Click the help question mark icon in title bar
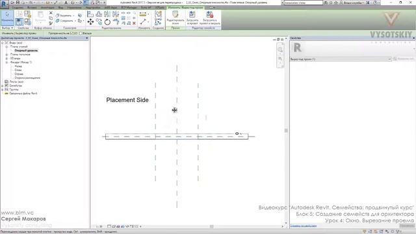Screen dimensions: 416x234 click(375, 3)
